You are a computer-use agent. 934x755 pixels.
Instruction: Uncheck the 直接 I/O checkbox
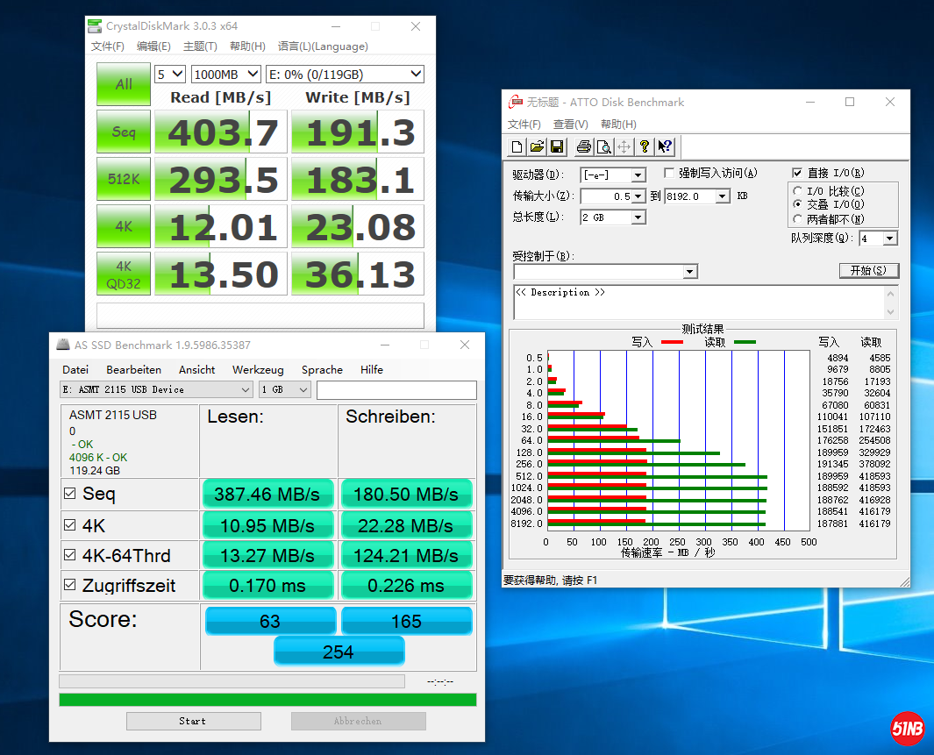click(797, 174)
